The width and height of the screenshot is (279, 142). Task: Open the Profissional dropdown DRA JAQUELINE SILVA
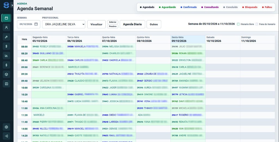tap(64, 24)
